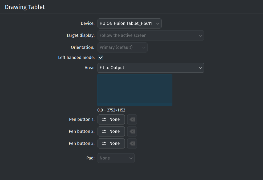This screenshot has width=263, height=180.
Task: Open the HUION Huion Tablet_HS611 device dropdown
Action: point(130,23)
